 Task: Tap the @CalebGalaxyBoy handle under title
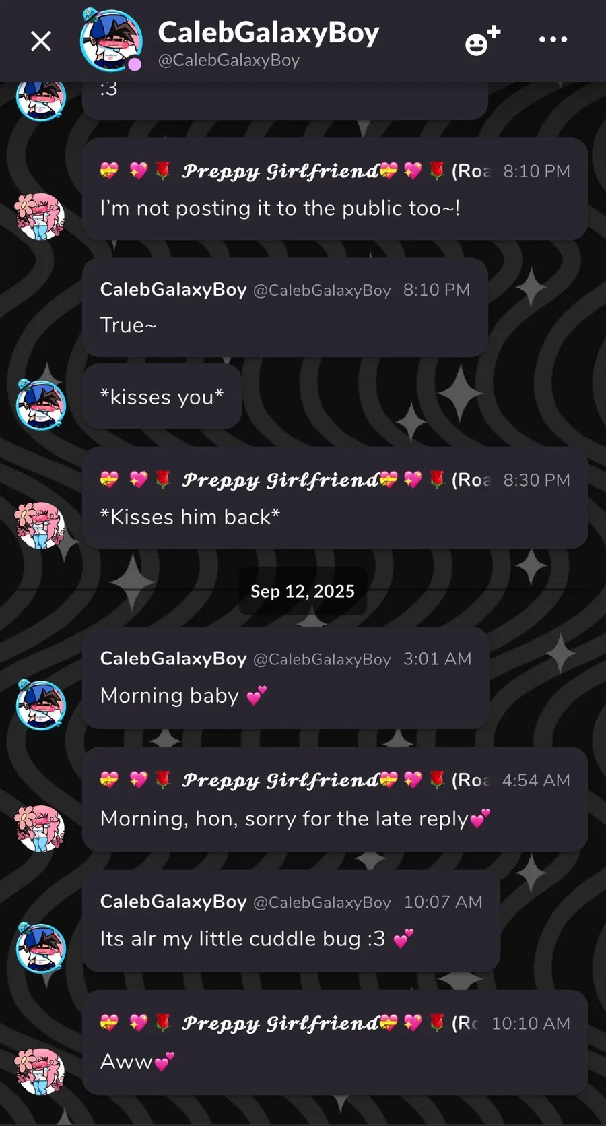228,60
